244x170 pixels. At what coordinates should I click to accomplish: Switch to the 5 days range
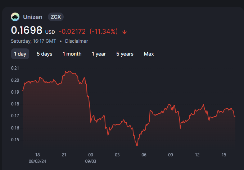pos(44,54)
